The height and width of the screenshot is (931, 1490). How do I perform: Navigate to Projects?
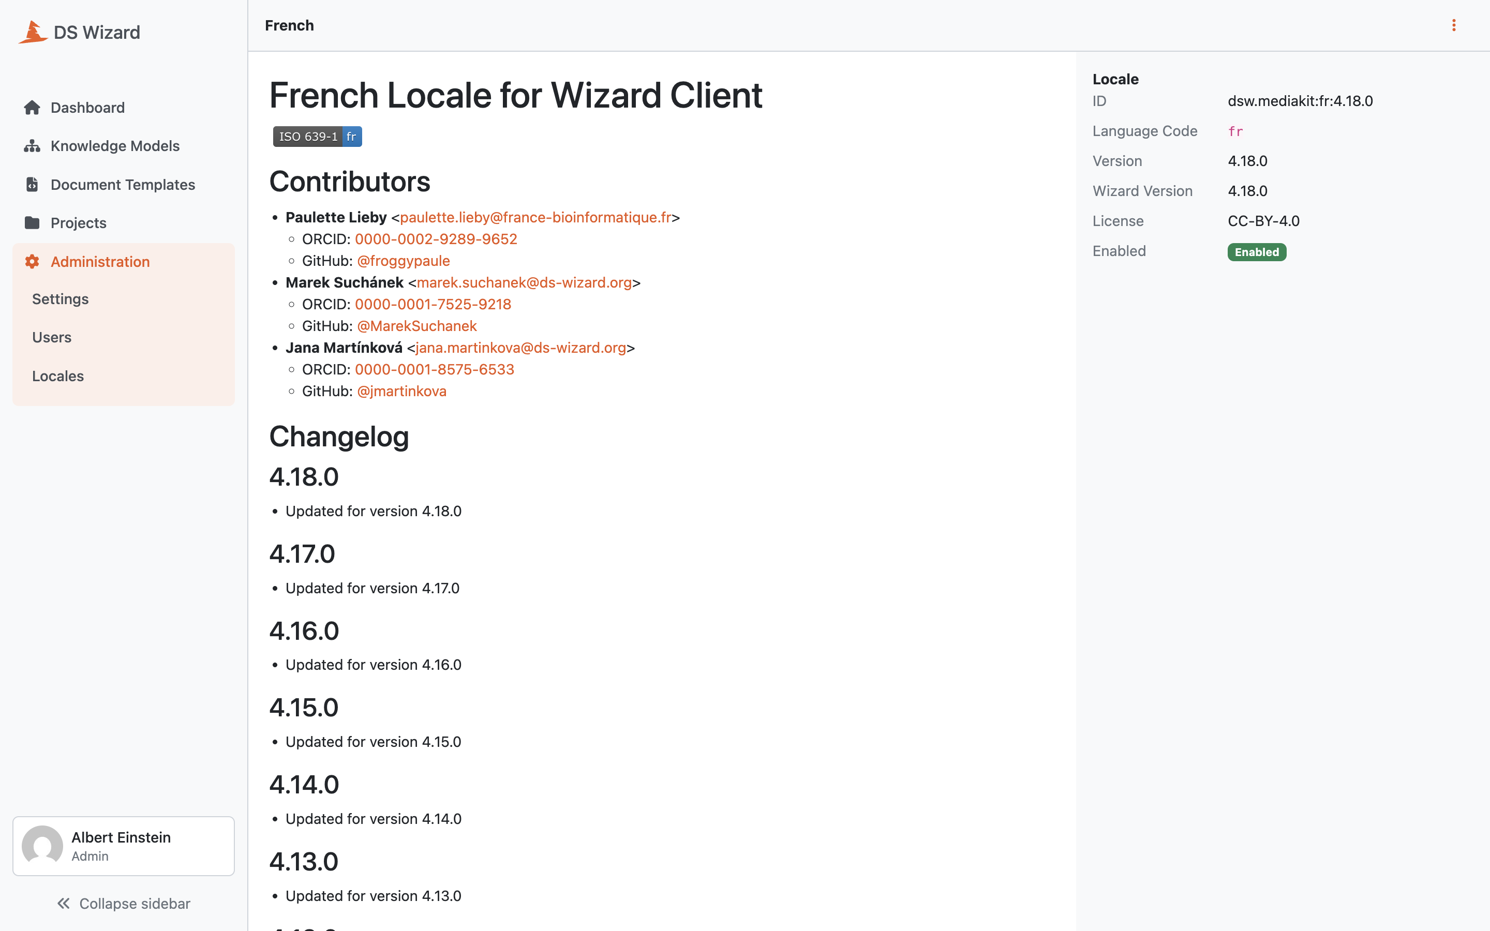click(123, 223)
